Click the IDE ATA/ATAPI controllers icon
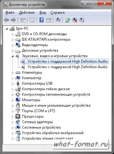Image resolution: width=114 pixels, height=154 pixels. (x=18, y=40)
